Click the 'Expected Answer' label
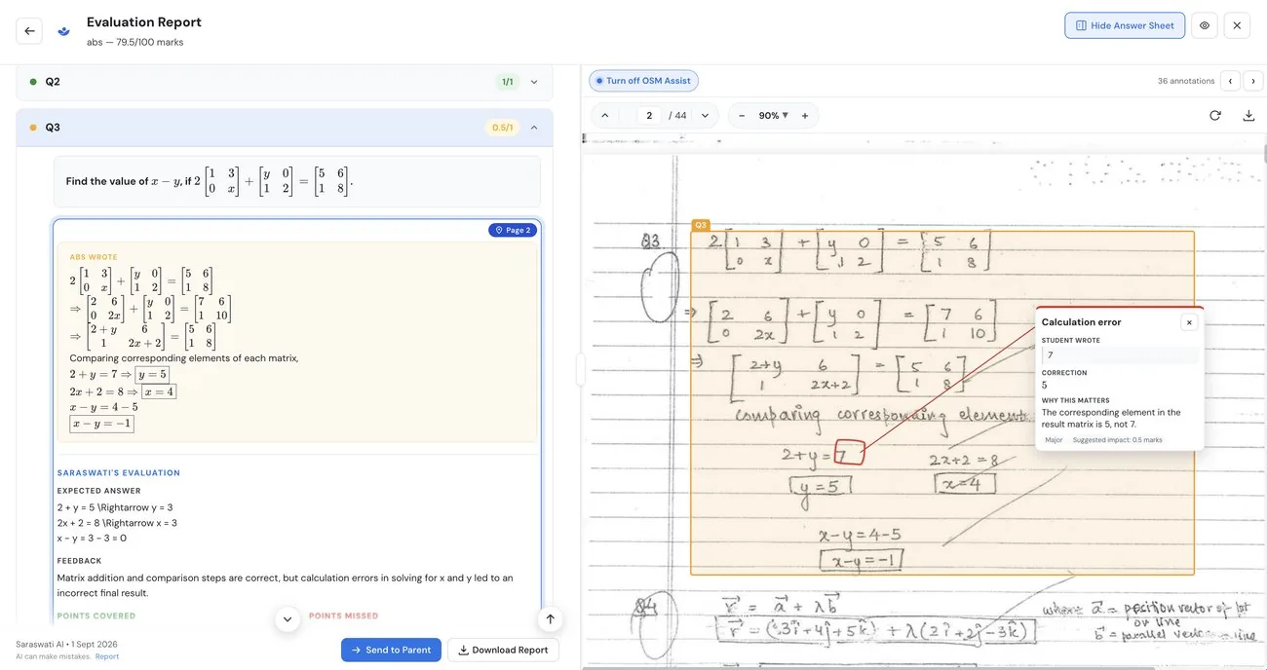This screenshot has width=1267, height=670. coord(98,491)
